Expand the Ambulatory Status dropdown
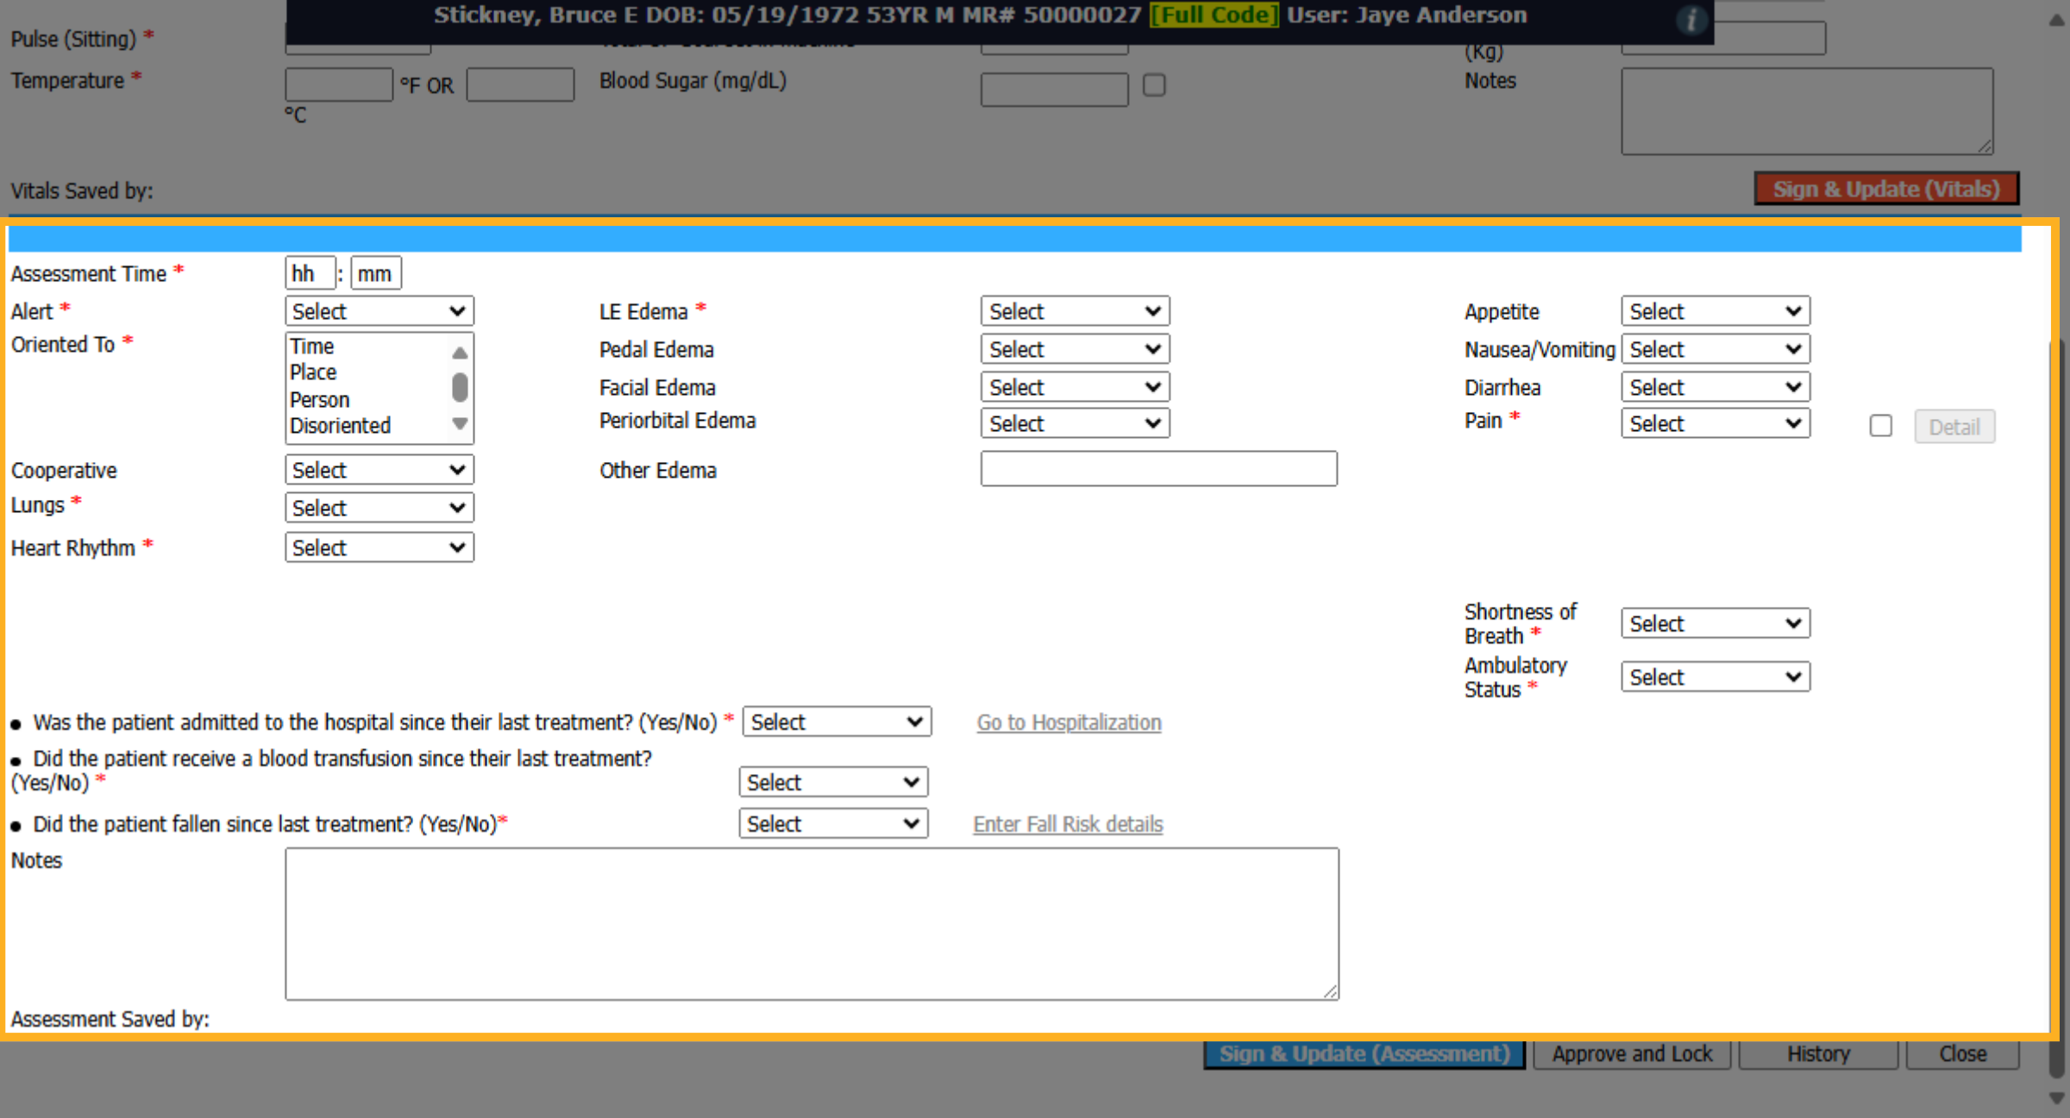Image resolution: width=2070 pixels, height=1118 pixels. [x=1716, y=677]
